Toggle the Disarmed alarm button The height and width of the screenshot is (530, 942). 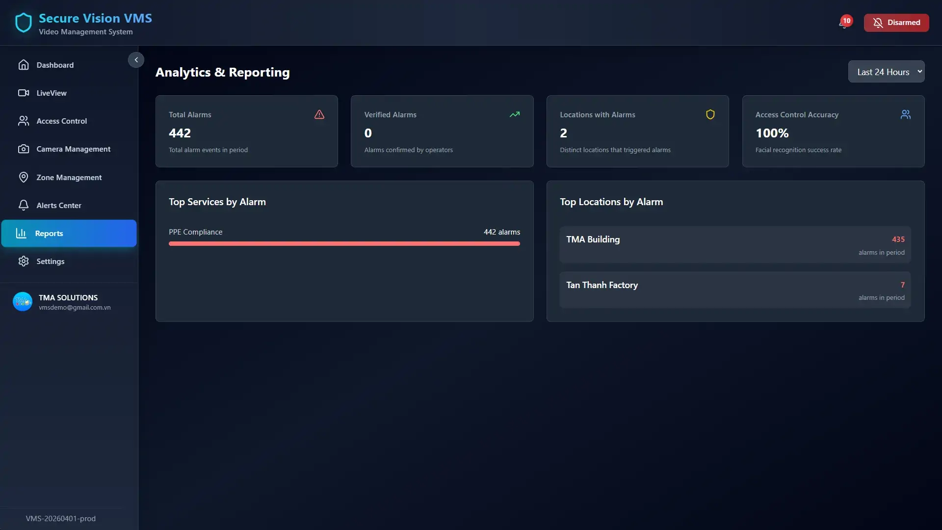point(896,23)
